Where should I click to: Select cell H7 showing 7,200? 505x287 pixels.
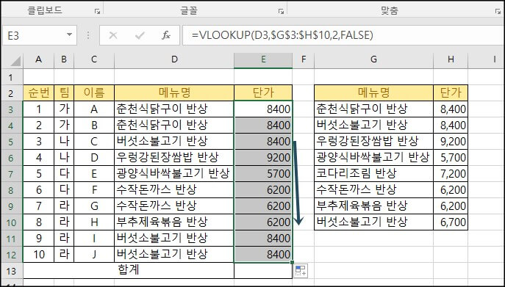[x=451, y=174]
